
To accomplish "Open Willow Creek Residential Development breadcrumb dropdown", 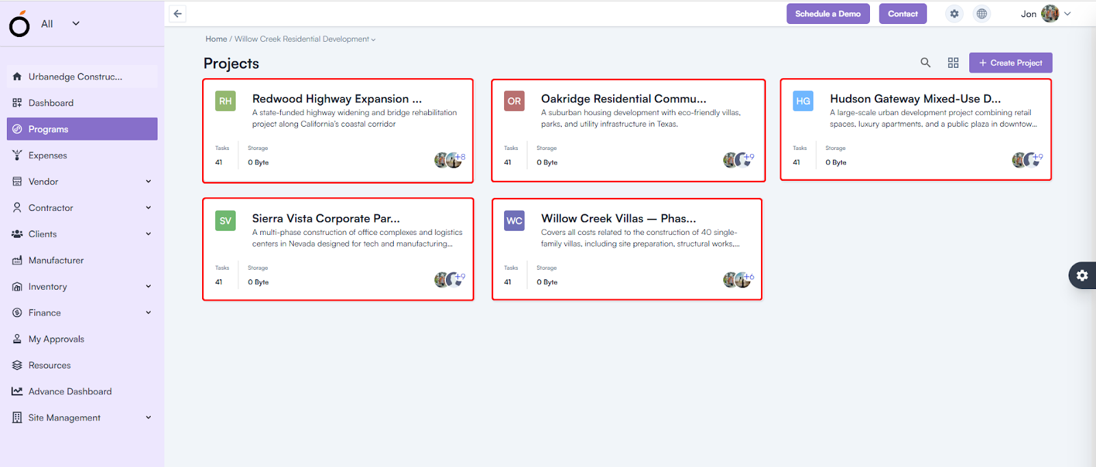I will [x=305, y=39].
